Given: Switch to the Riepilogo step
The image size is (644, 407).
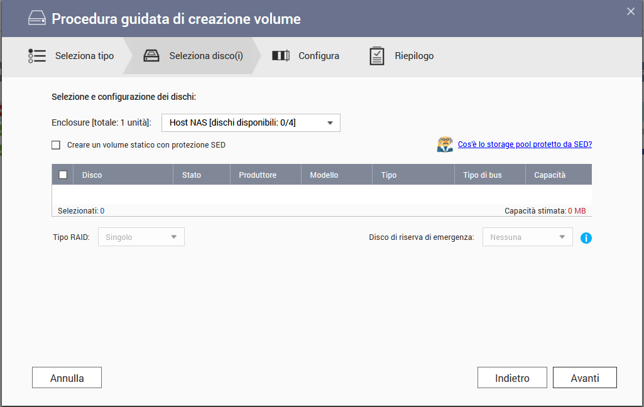Looking at the screenshot, I should 414,56.
